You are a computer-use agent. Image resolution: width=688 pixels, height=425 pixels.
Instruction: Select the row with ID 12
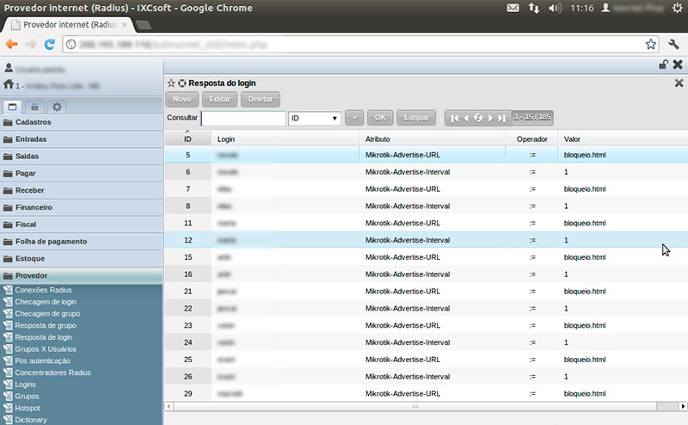point(426,240)
